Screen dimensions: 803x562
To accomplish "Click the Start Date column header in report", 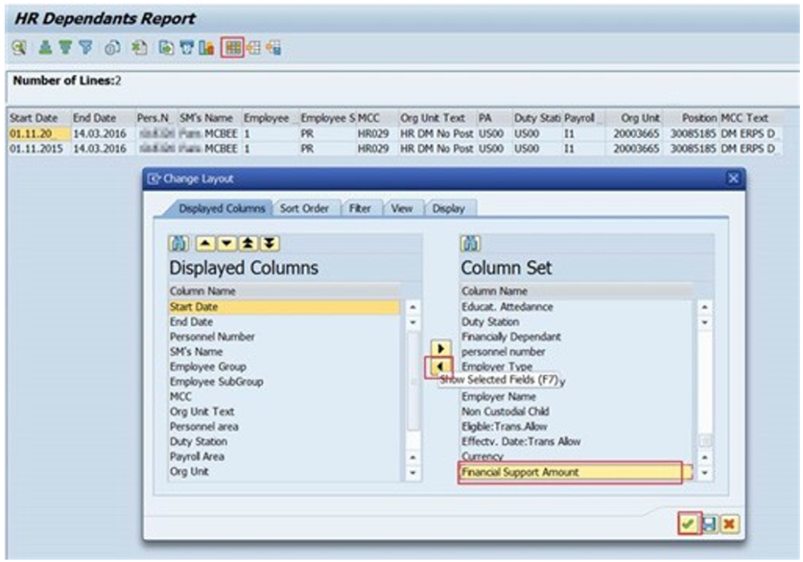I will (x=39, y=118).
